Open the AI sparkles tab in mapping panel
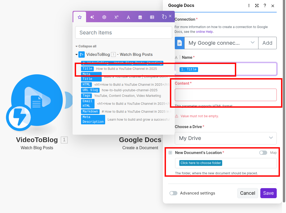 pyautogui.click(x=92, y=17)
